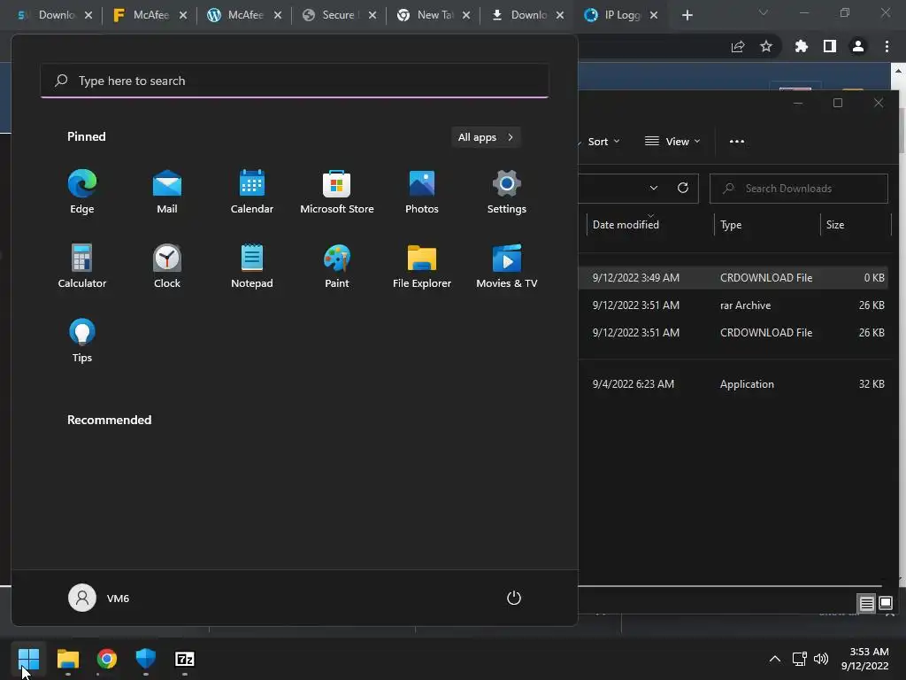
Task: Open the Tips app
Action: [x=82, y=341]
